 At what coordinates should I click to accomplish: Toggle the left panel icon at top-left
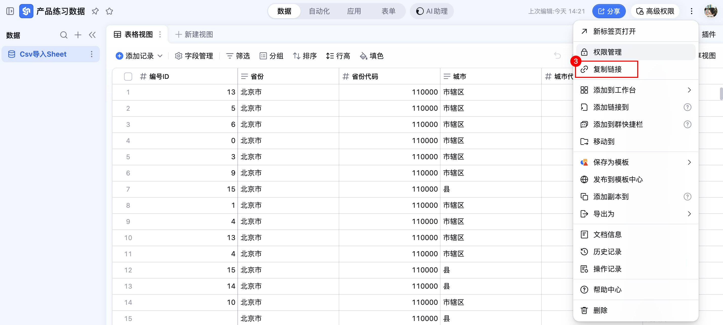(10, 11)
